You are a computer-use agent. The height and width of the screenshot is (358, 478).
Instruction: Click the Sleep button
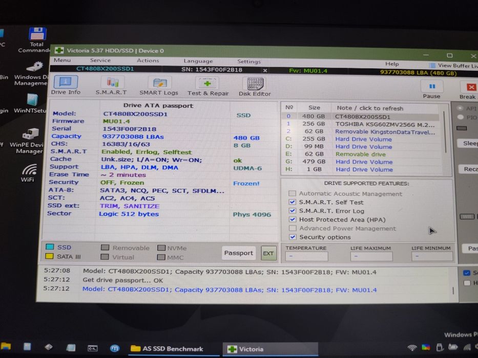469,143
